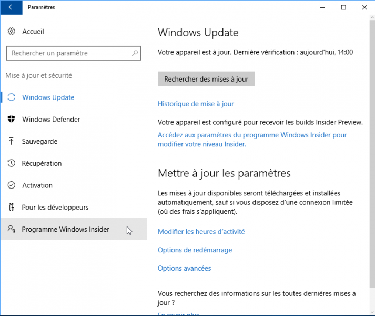Screen dimensions: 375x316
Task: Open Modifier les heures d'activité
Action: [201, 231]
